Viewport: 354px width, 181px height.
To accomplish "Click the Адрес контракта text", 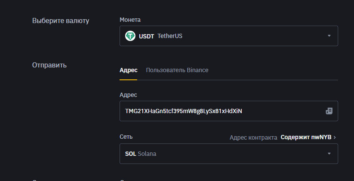I will 253,137.
